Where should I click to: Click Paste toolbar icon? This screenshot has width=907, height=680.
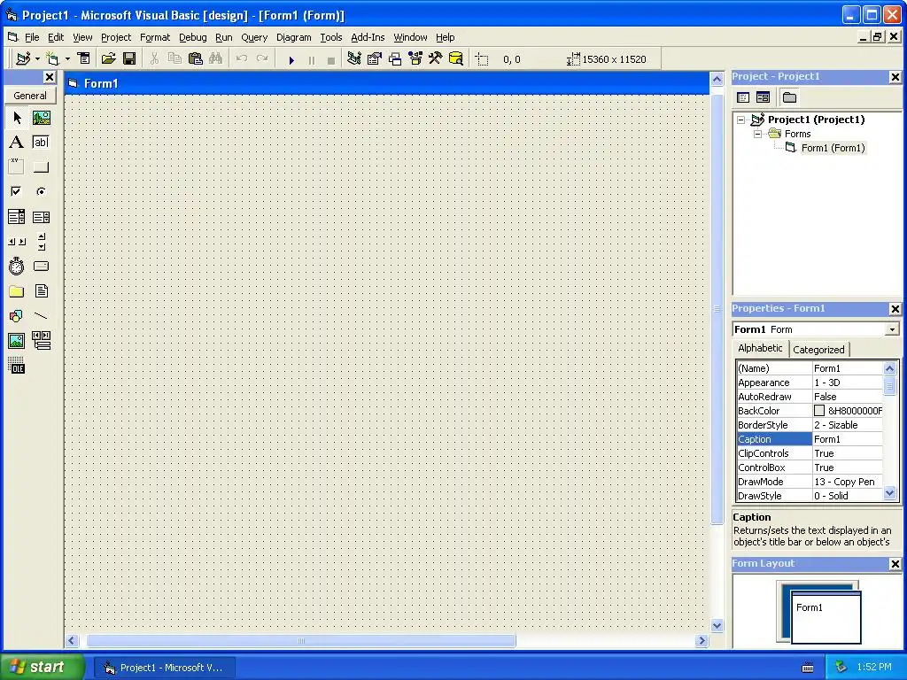[x=196, y=58]
